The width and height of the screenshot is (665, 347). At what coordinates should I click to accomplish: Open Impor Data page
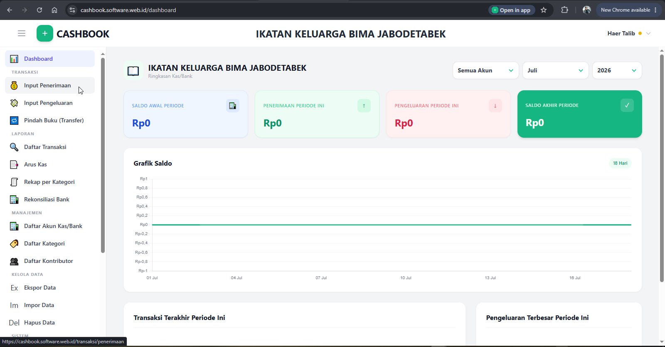[x=50, y=305]
